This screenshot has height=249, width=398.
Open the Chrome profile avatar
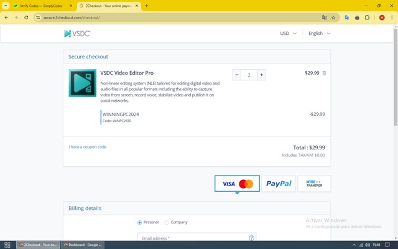coord(382,17)
